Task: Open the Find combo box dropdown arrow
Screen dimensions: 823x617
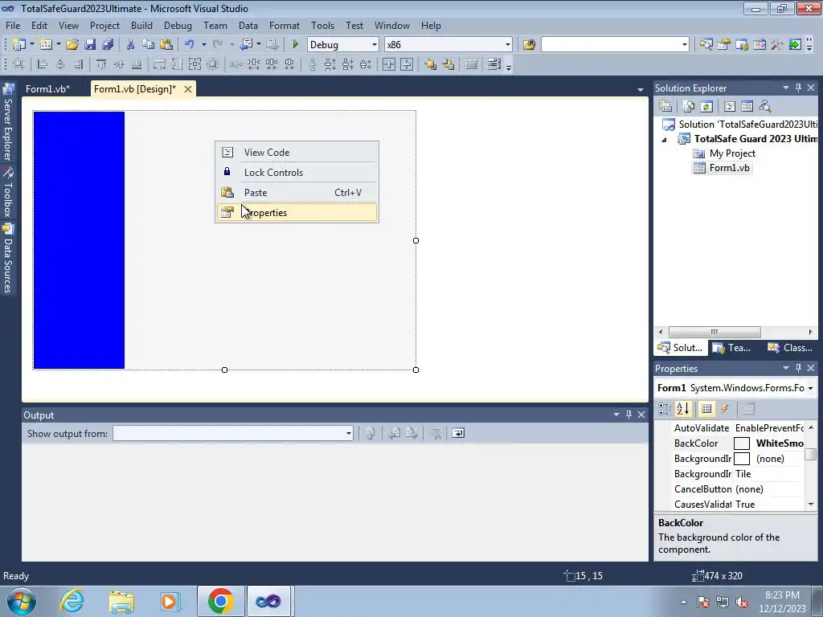Action: [684, 45]
